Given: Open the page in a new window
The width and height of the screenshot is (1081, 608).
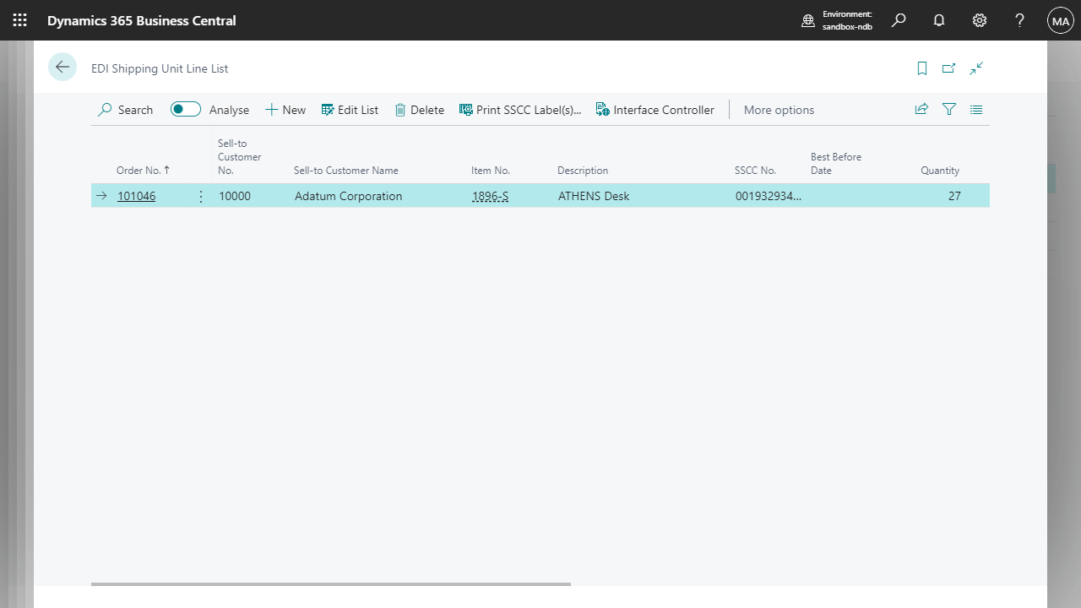Looking at the screenshot, I should (949, 68).
